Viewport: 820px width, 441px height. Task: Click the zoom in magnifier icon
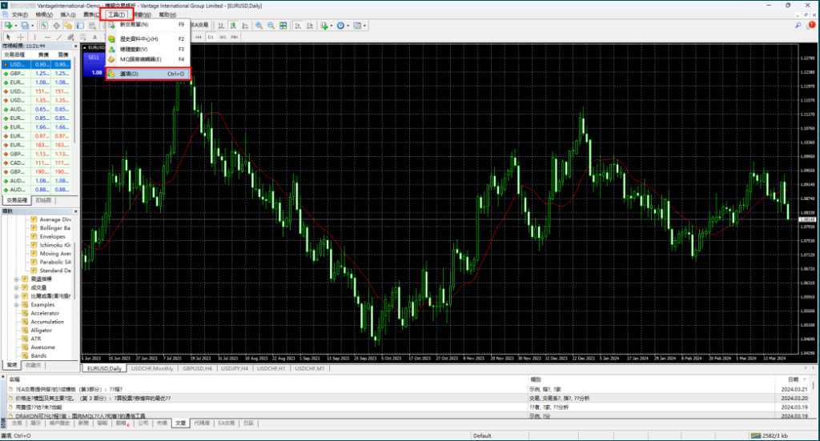point(259,26)
